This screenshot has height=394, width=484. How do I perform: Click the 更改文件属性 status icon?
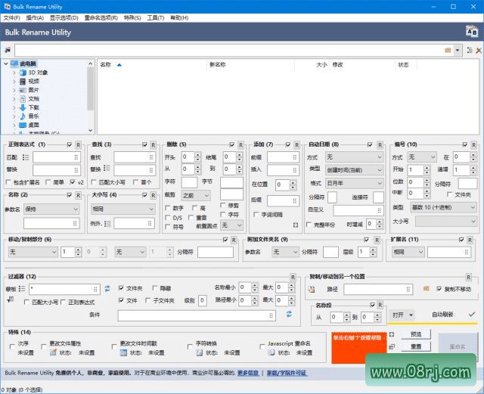(x=53, y=352)
